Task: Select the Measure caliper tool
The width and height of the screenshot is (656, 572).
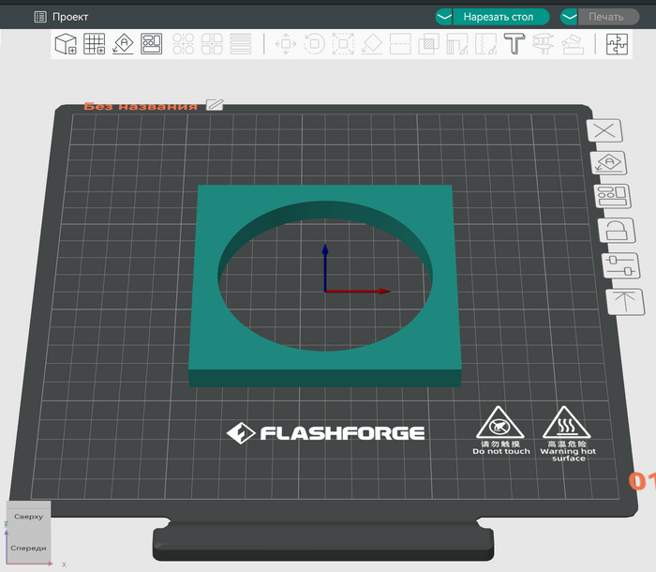Action: [543, 44]
